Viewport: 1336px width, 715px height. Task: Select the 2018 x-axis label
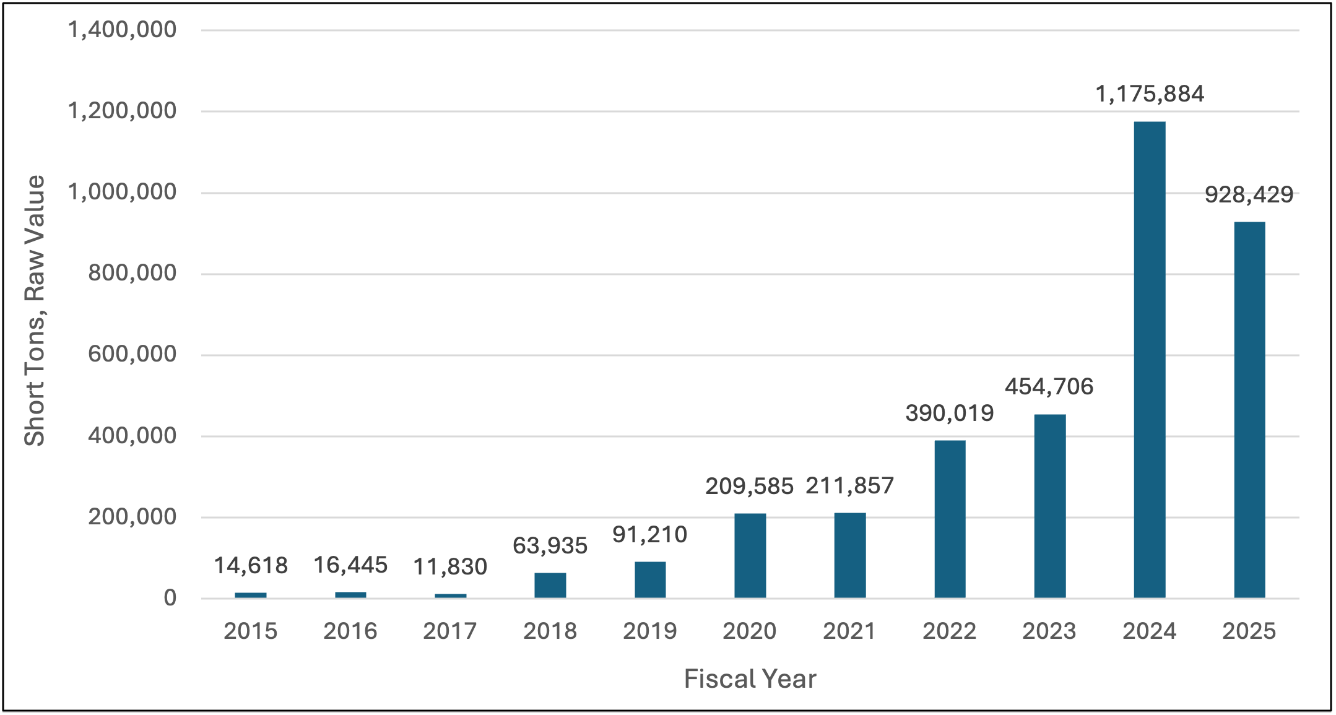tap(550, 631)
